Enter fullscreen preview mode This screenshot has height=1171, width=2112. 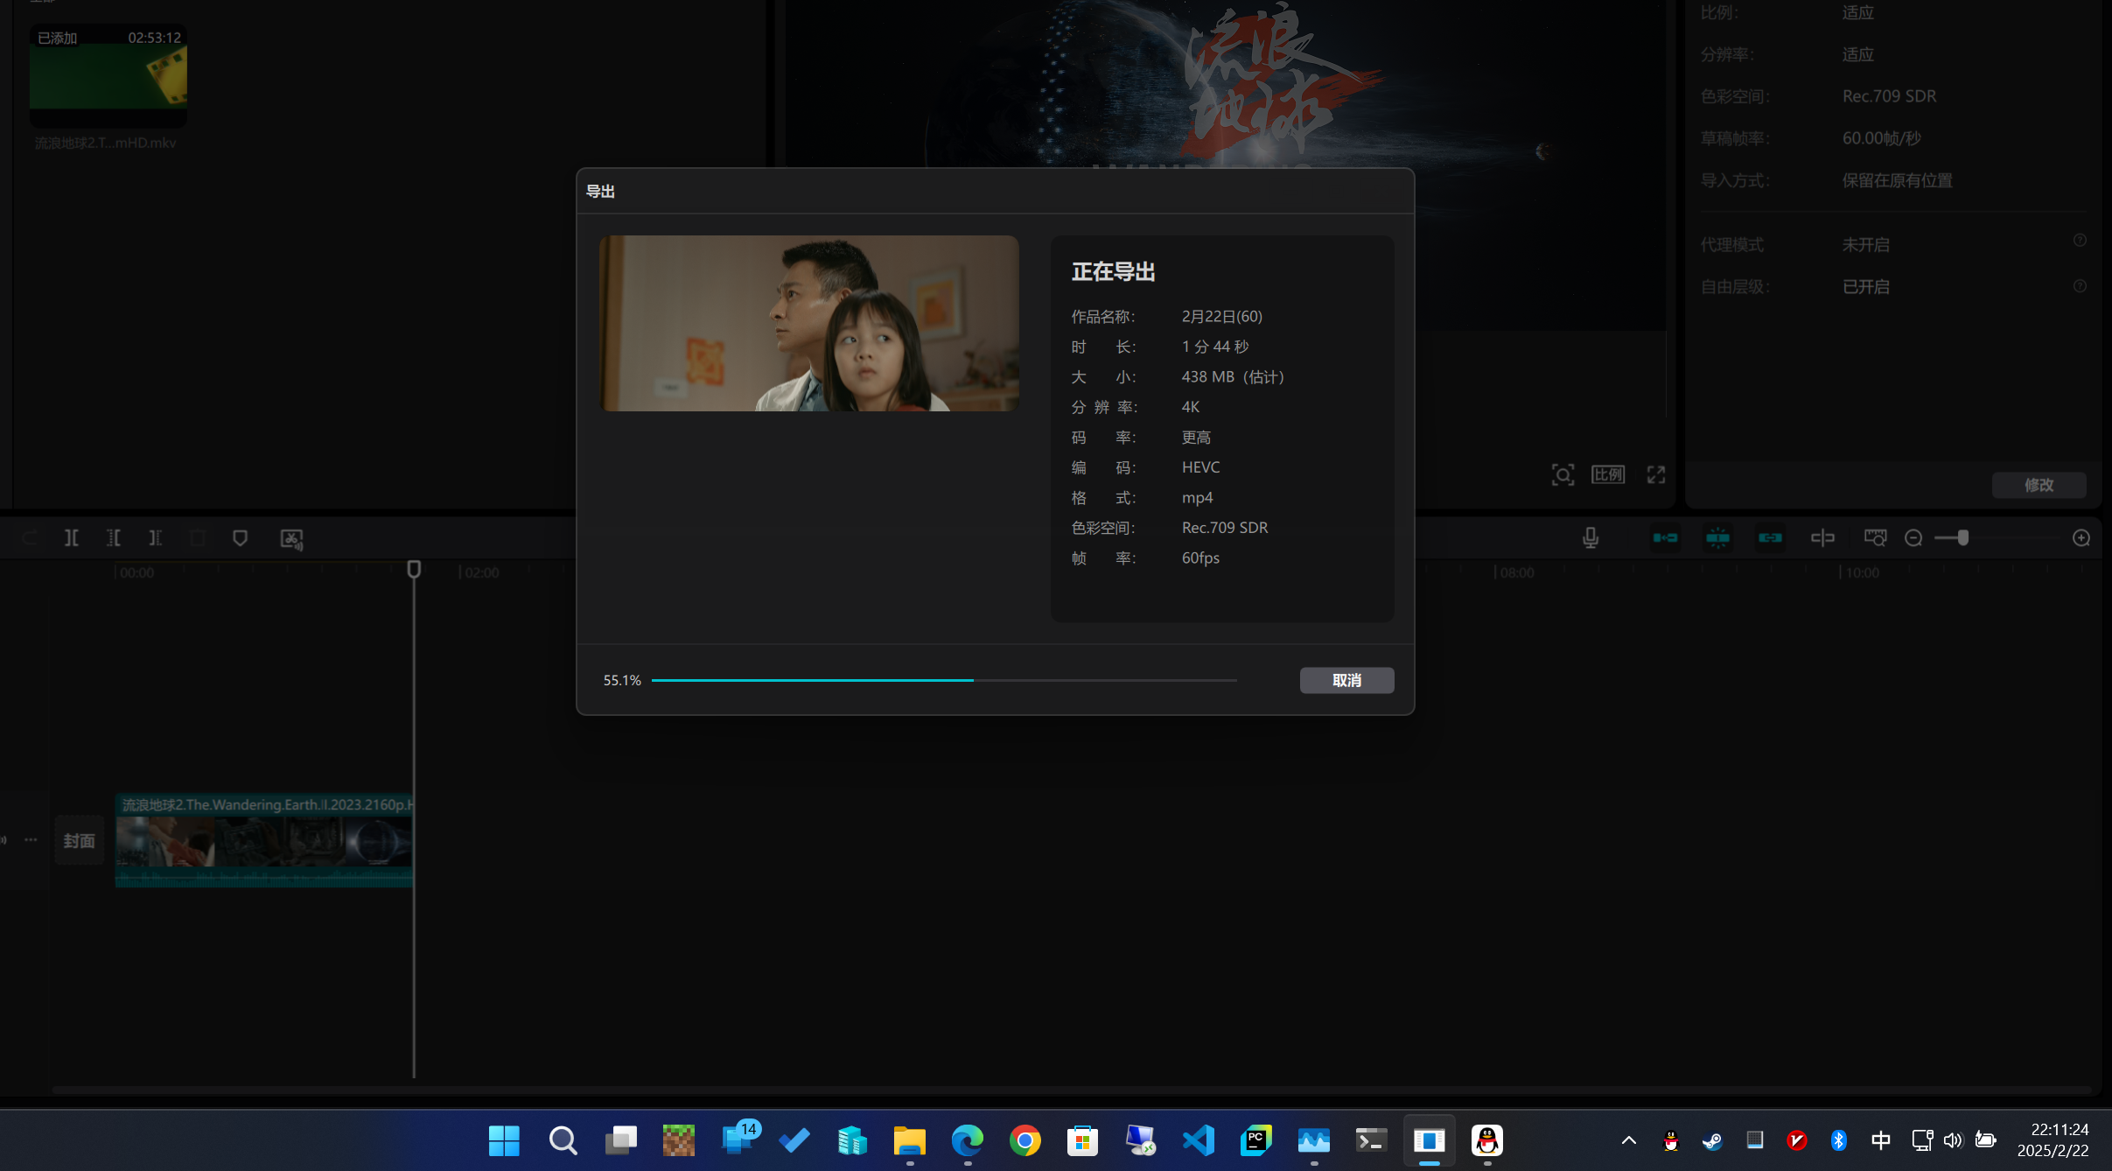(1656, 474)
